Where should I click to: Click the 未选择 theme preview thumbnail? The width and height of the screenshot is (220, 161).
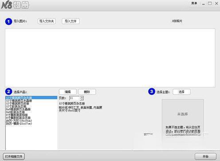[183, 118]
